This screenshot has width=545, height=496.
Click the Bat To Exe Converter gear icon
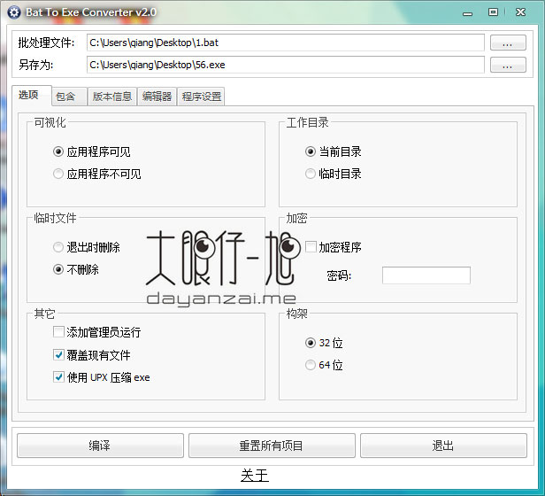click(14, 12)
